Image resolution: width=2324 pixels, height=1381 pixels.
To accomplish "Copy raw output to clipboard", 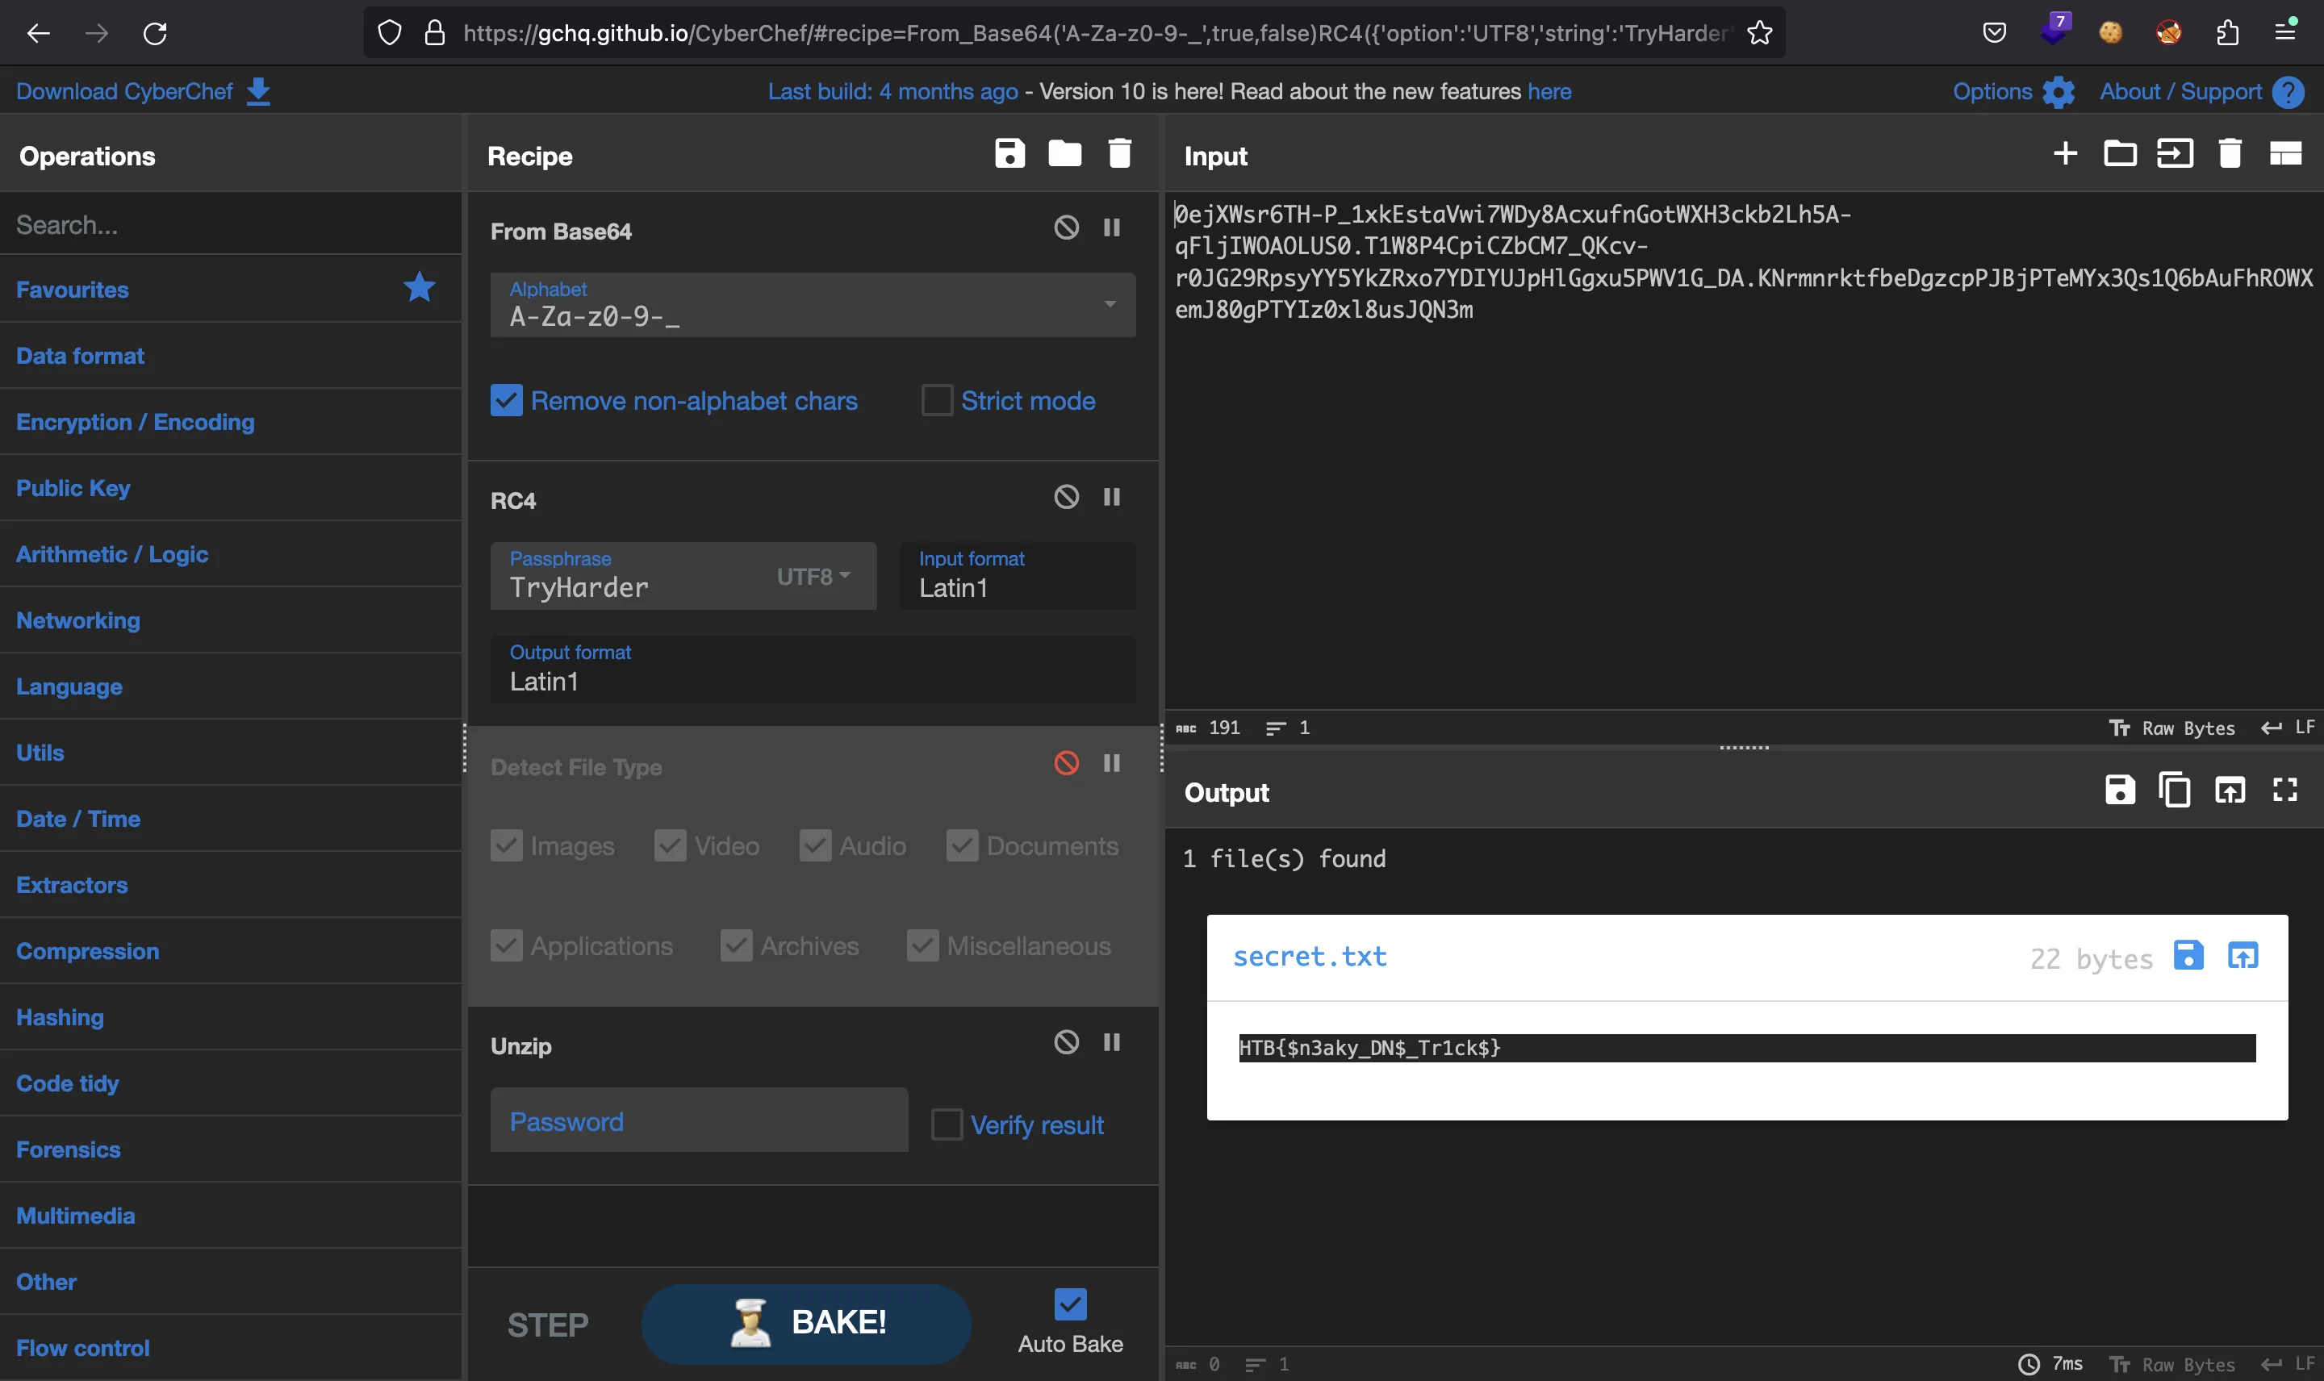I will [2174, 790].
